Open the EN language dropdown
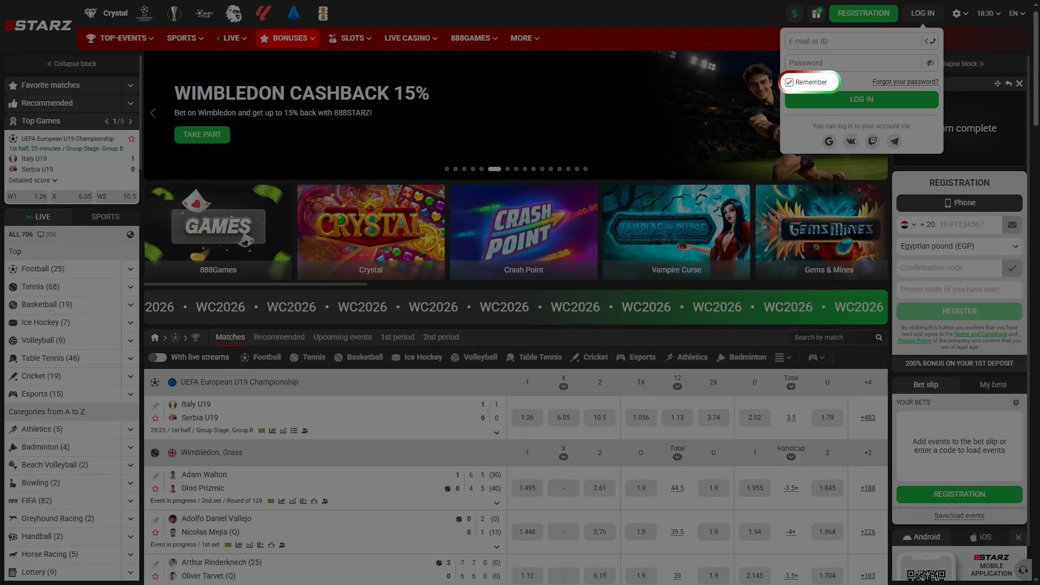1040x585 pixels. pyautogui.click(x=1017, y=14)
